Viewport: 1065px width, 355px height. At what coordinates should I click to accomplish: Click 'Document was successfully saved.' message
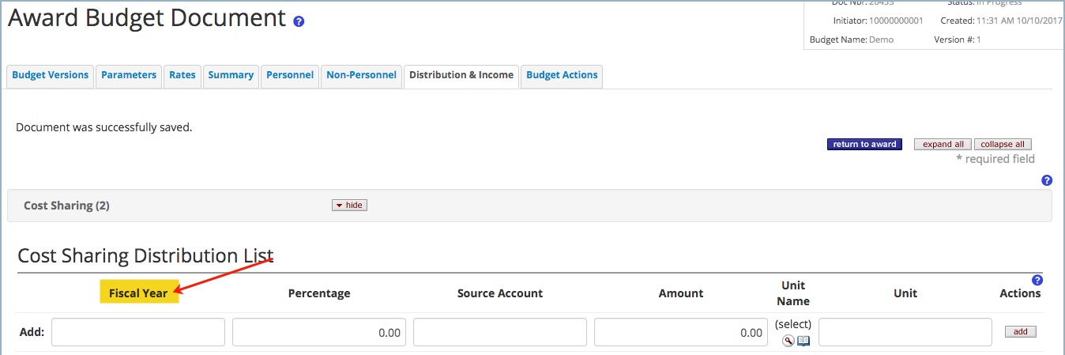[x=104, y=127]
